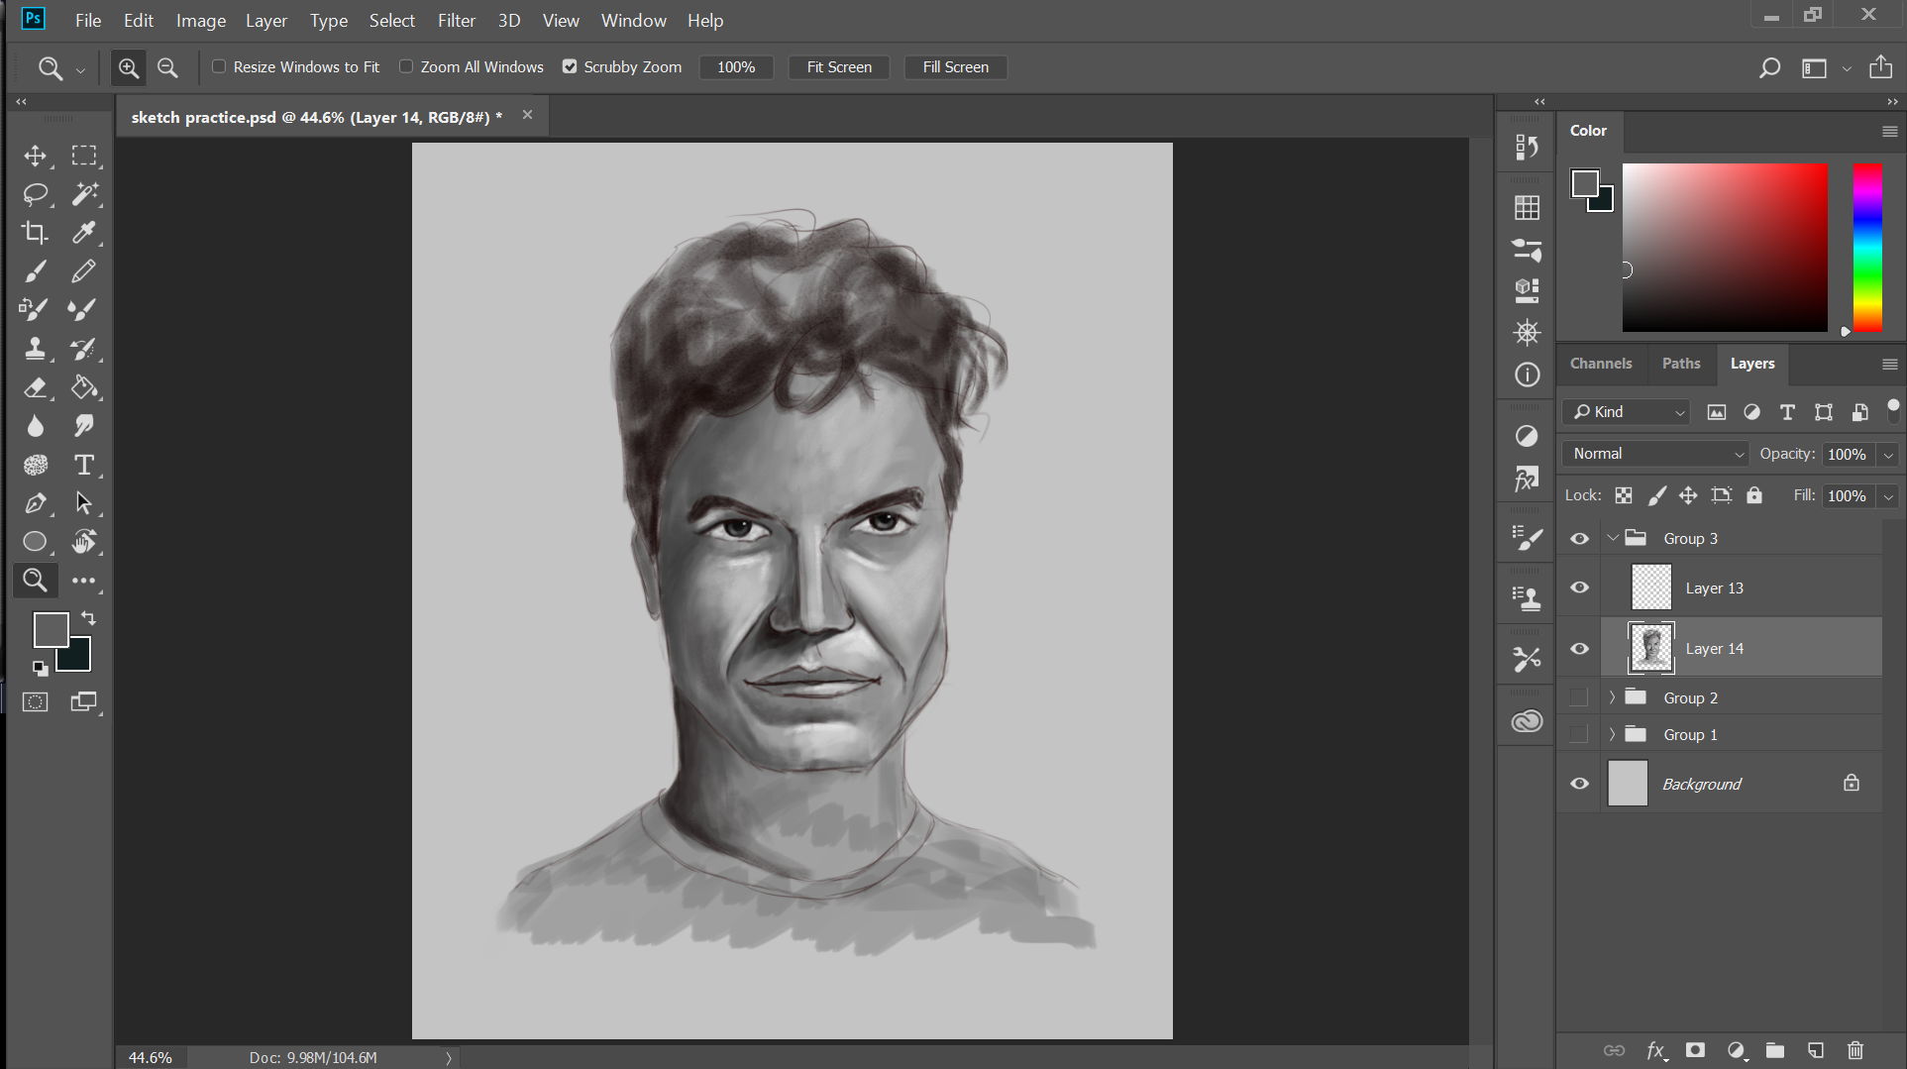Activate the Eraser tool
Viewport: 1907px width, 1069px height.
coord(36,387)
